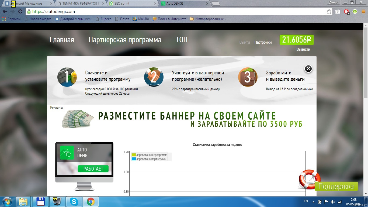Click the Show desktop strip
This screenshot has height=207, width=368.
point(366,202)
